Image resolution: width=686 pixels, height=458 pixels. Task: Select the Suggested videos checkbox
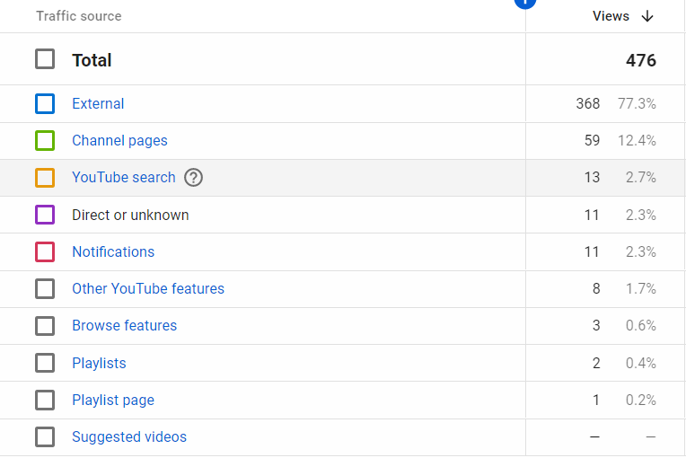coord(45,436)
